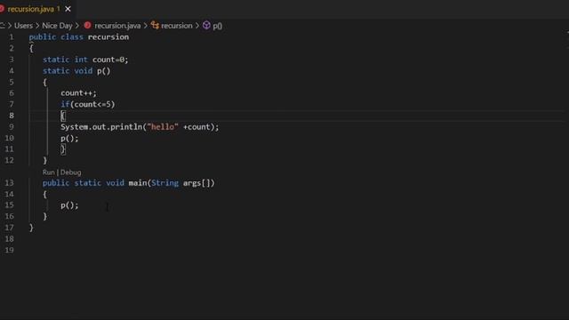Image resolution: width=569 pixels, height=320 pixels.
Task: Click 'String' type in main signature
Action: (164, 183)
